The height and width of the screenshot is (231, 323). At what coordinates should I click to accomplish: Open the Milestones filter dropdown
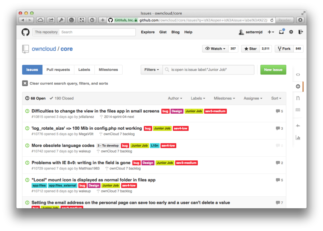click(x=224, y=98)
